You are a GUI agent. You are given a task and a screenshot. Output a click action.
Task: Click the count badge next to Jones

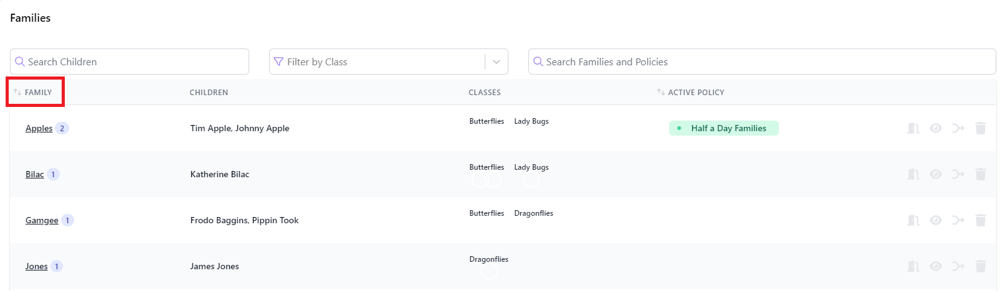(x=57, y=266)
